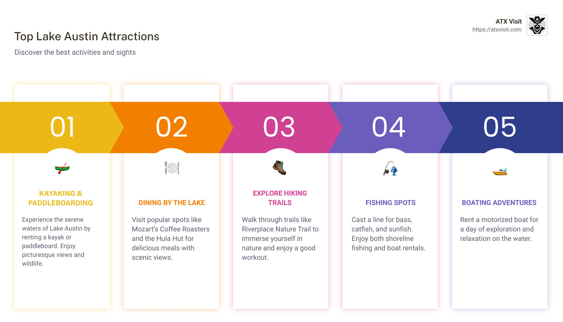
Task: Click the canoe kayaking icon
Action: 62,168
